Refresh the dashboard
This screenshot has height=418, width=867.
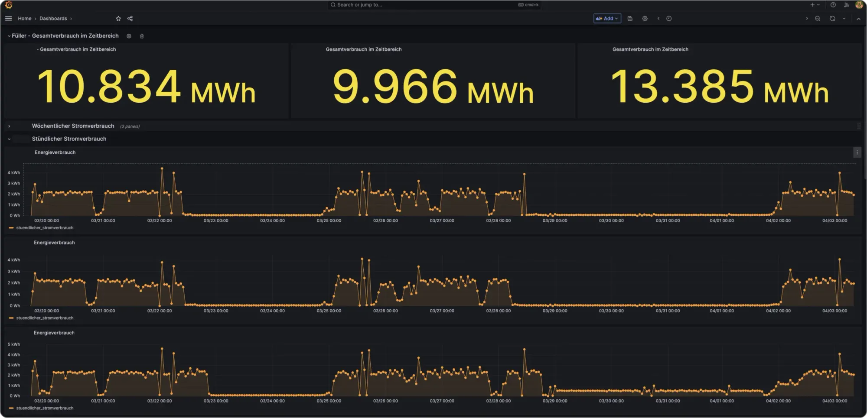[832, 19]
